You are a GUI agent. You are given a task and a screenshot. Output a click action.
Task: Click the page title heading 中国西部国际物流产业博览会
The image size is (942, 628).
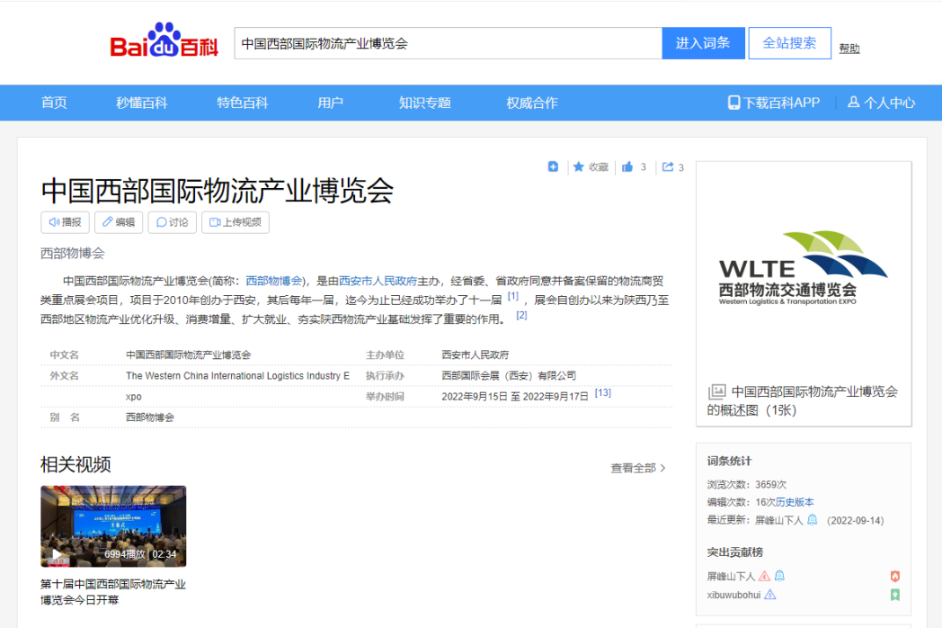[218, 190]
